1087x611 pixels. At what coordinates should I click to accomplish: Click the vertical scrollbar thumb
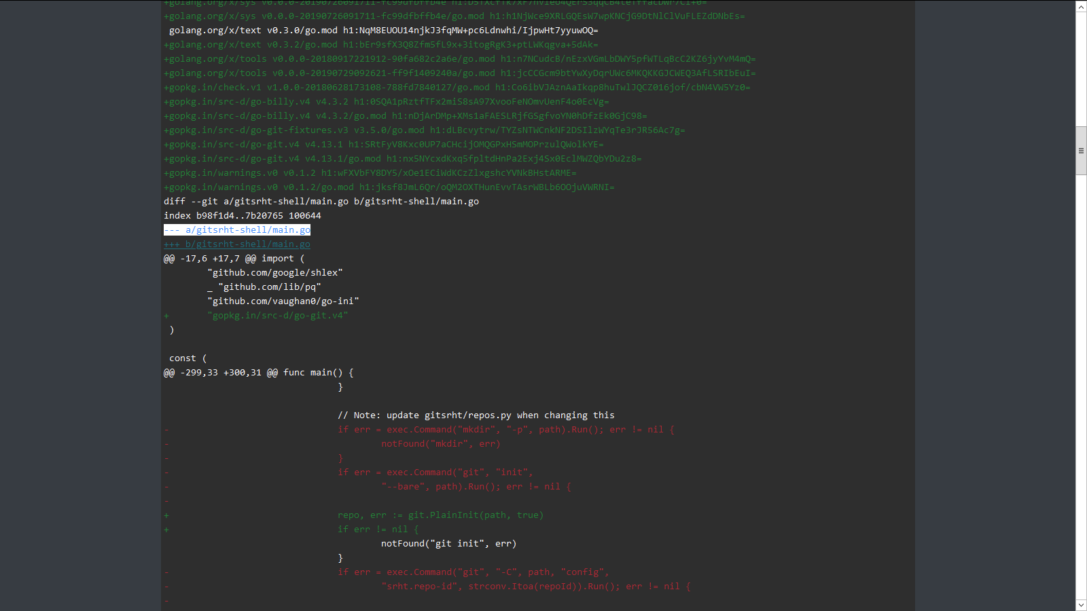1081,151
